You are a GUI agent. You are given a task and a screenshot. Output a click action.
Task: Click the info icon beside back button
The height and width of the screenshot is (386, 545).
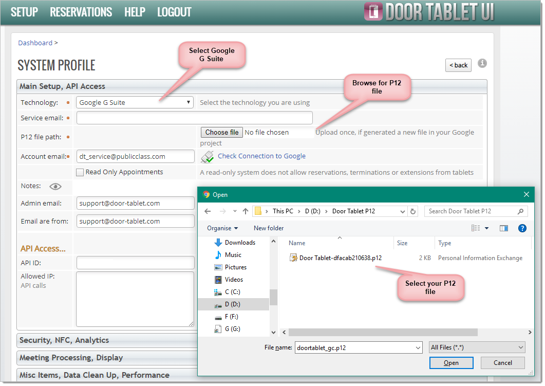pyautogui.click(x=482, y=64)
